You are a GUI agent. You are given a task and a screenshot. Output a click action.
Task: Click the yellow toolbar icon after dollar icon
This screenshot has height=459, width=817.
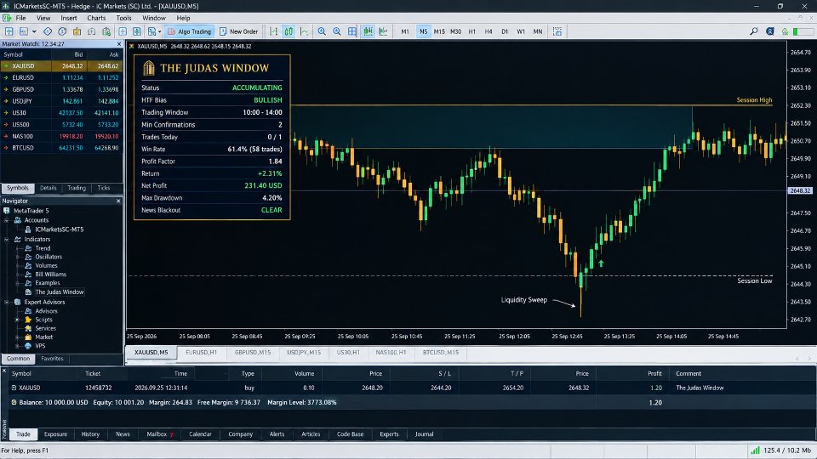tap(77, 31)
